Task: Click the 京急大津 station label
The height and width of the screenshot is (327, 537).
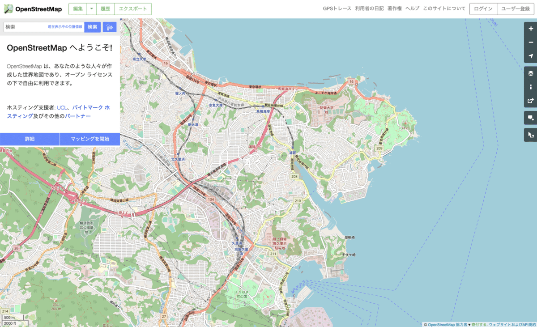Action: point(215,105)
